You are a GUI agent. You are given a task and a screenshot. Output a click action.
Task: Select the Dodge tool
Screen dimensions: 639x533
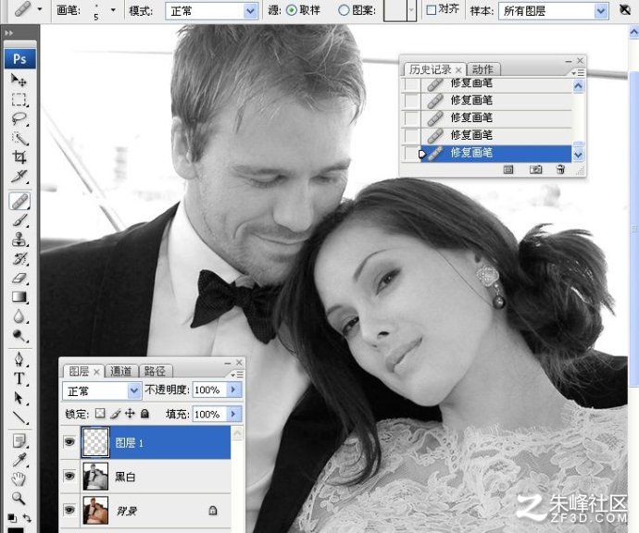pos(19,336)
